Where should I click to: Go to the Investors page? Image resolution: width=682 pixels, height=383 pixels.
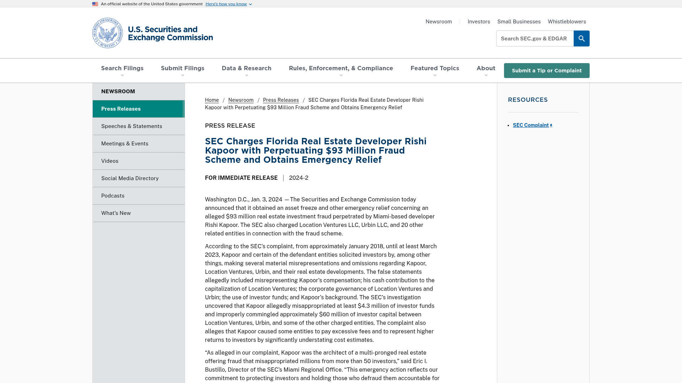point(479,22)
